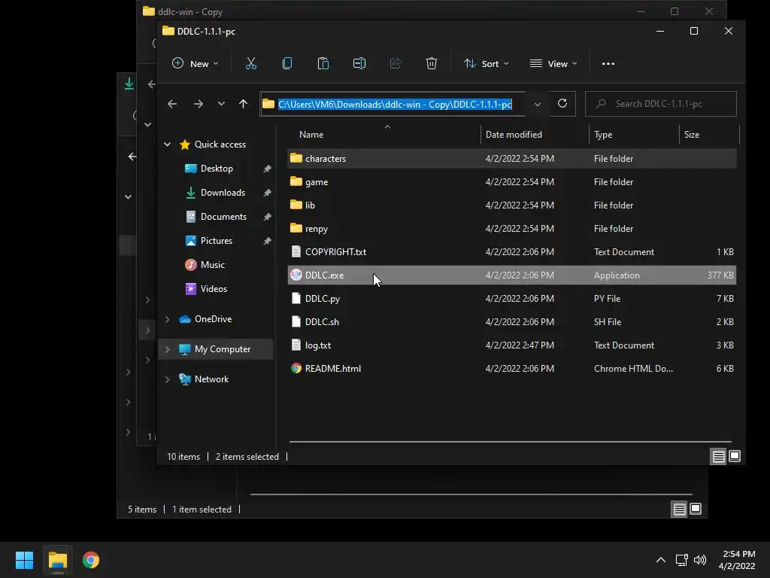Open the clock showing 2:54 PM

[x=737, y=560]
